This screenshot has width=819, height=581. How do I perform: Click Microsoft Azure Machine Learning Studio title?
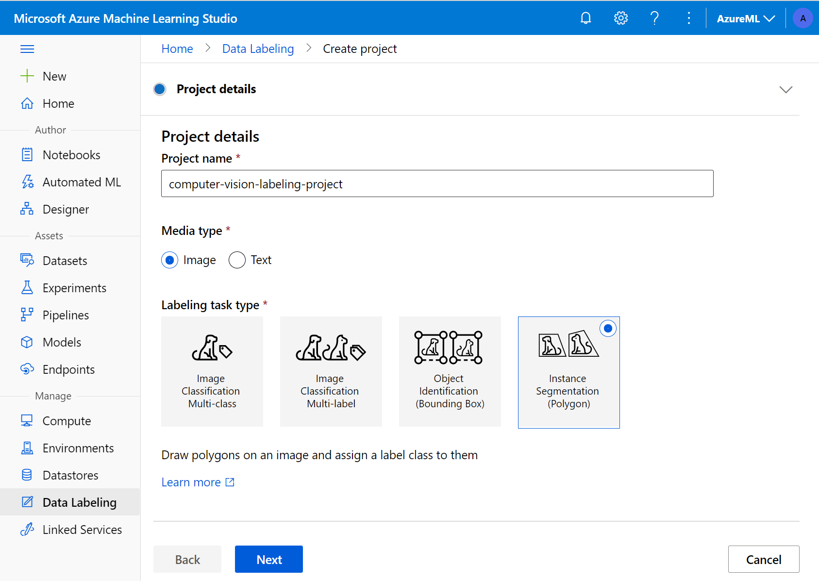point(125,18)
